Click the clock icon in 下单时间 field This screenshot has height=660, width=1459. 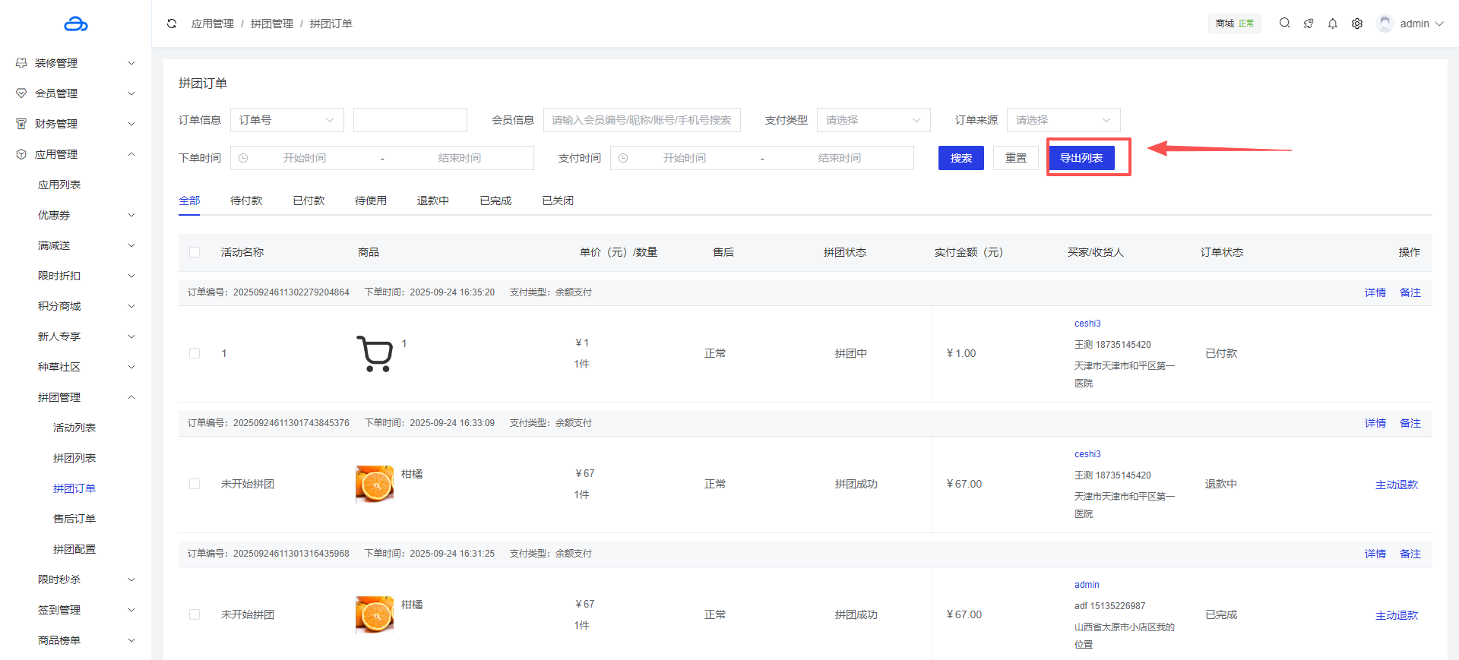(x=243, y=158)
